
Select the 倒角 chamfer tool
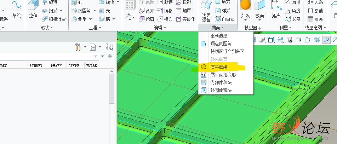79,19
